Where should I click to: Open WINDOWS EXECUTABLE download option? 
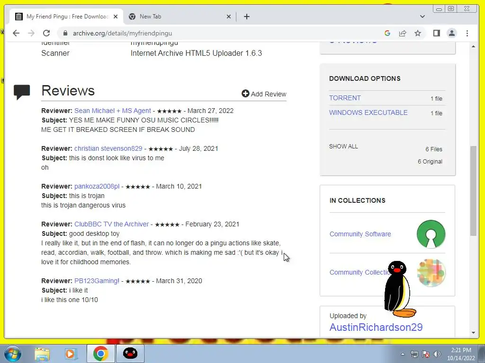coord(368,112)
